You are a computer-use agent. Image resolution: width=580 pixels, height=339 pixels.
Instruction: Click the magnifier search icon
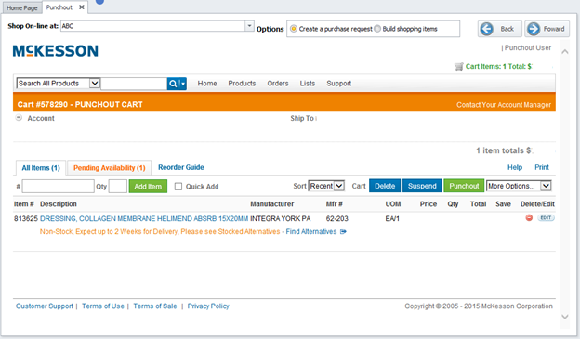point(173,84)
